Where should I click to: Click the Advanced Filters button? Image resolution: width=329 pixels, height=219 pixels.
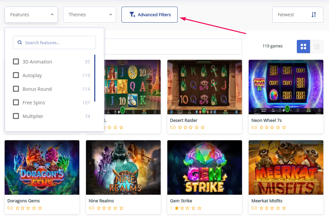[149, 15]
